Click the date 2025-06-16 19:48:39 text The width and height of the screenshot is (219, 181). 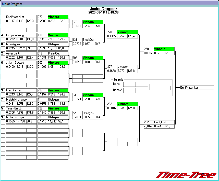click(x=103, y=12)
